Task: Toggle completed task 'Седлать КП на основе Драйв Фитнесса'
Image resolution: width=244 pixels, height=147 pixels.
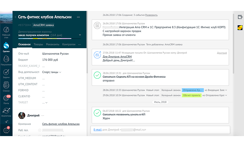Action: point(97,75)
